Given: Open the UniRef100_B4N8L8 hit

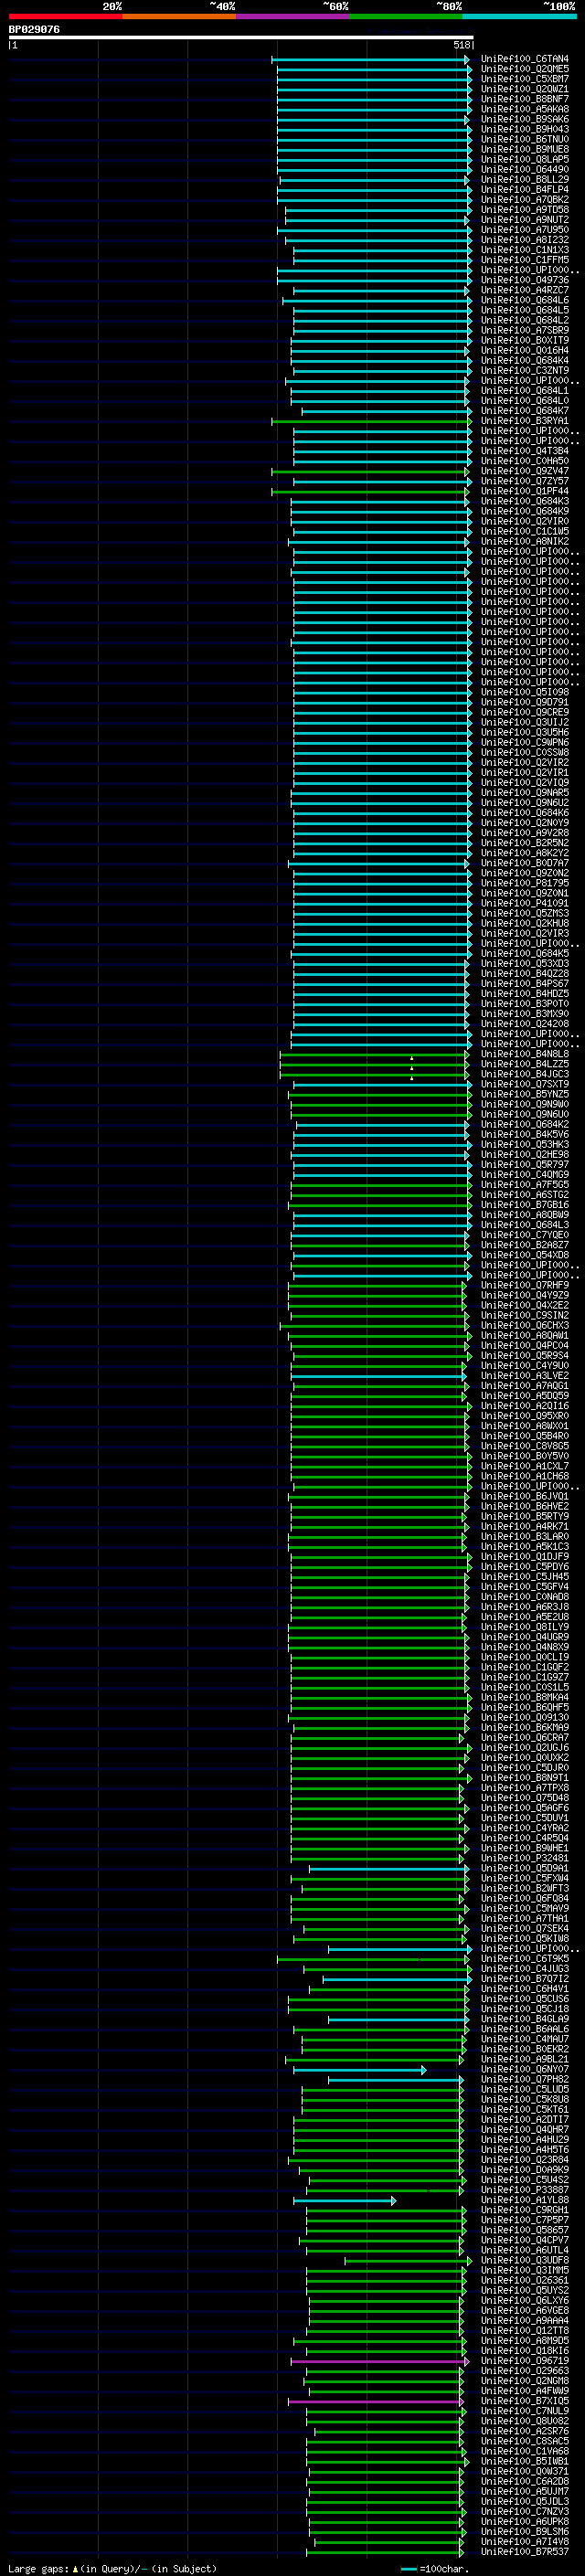Looking at the screenshot, I should [524, 1054].
